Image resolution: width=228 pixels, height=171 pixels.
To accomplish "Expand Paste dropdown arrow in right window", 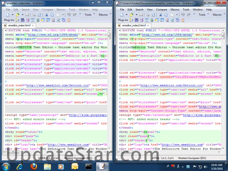I will pyautogui.click(x=177, y=15).
